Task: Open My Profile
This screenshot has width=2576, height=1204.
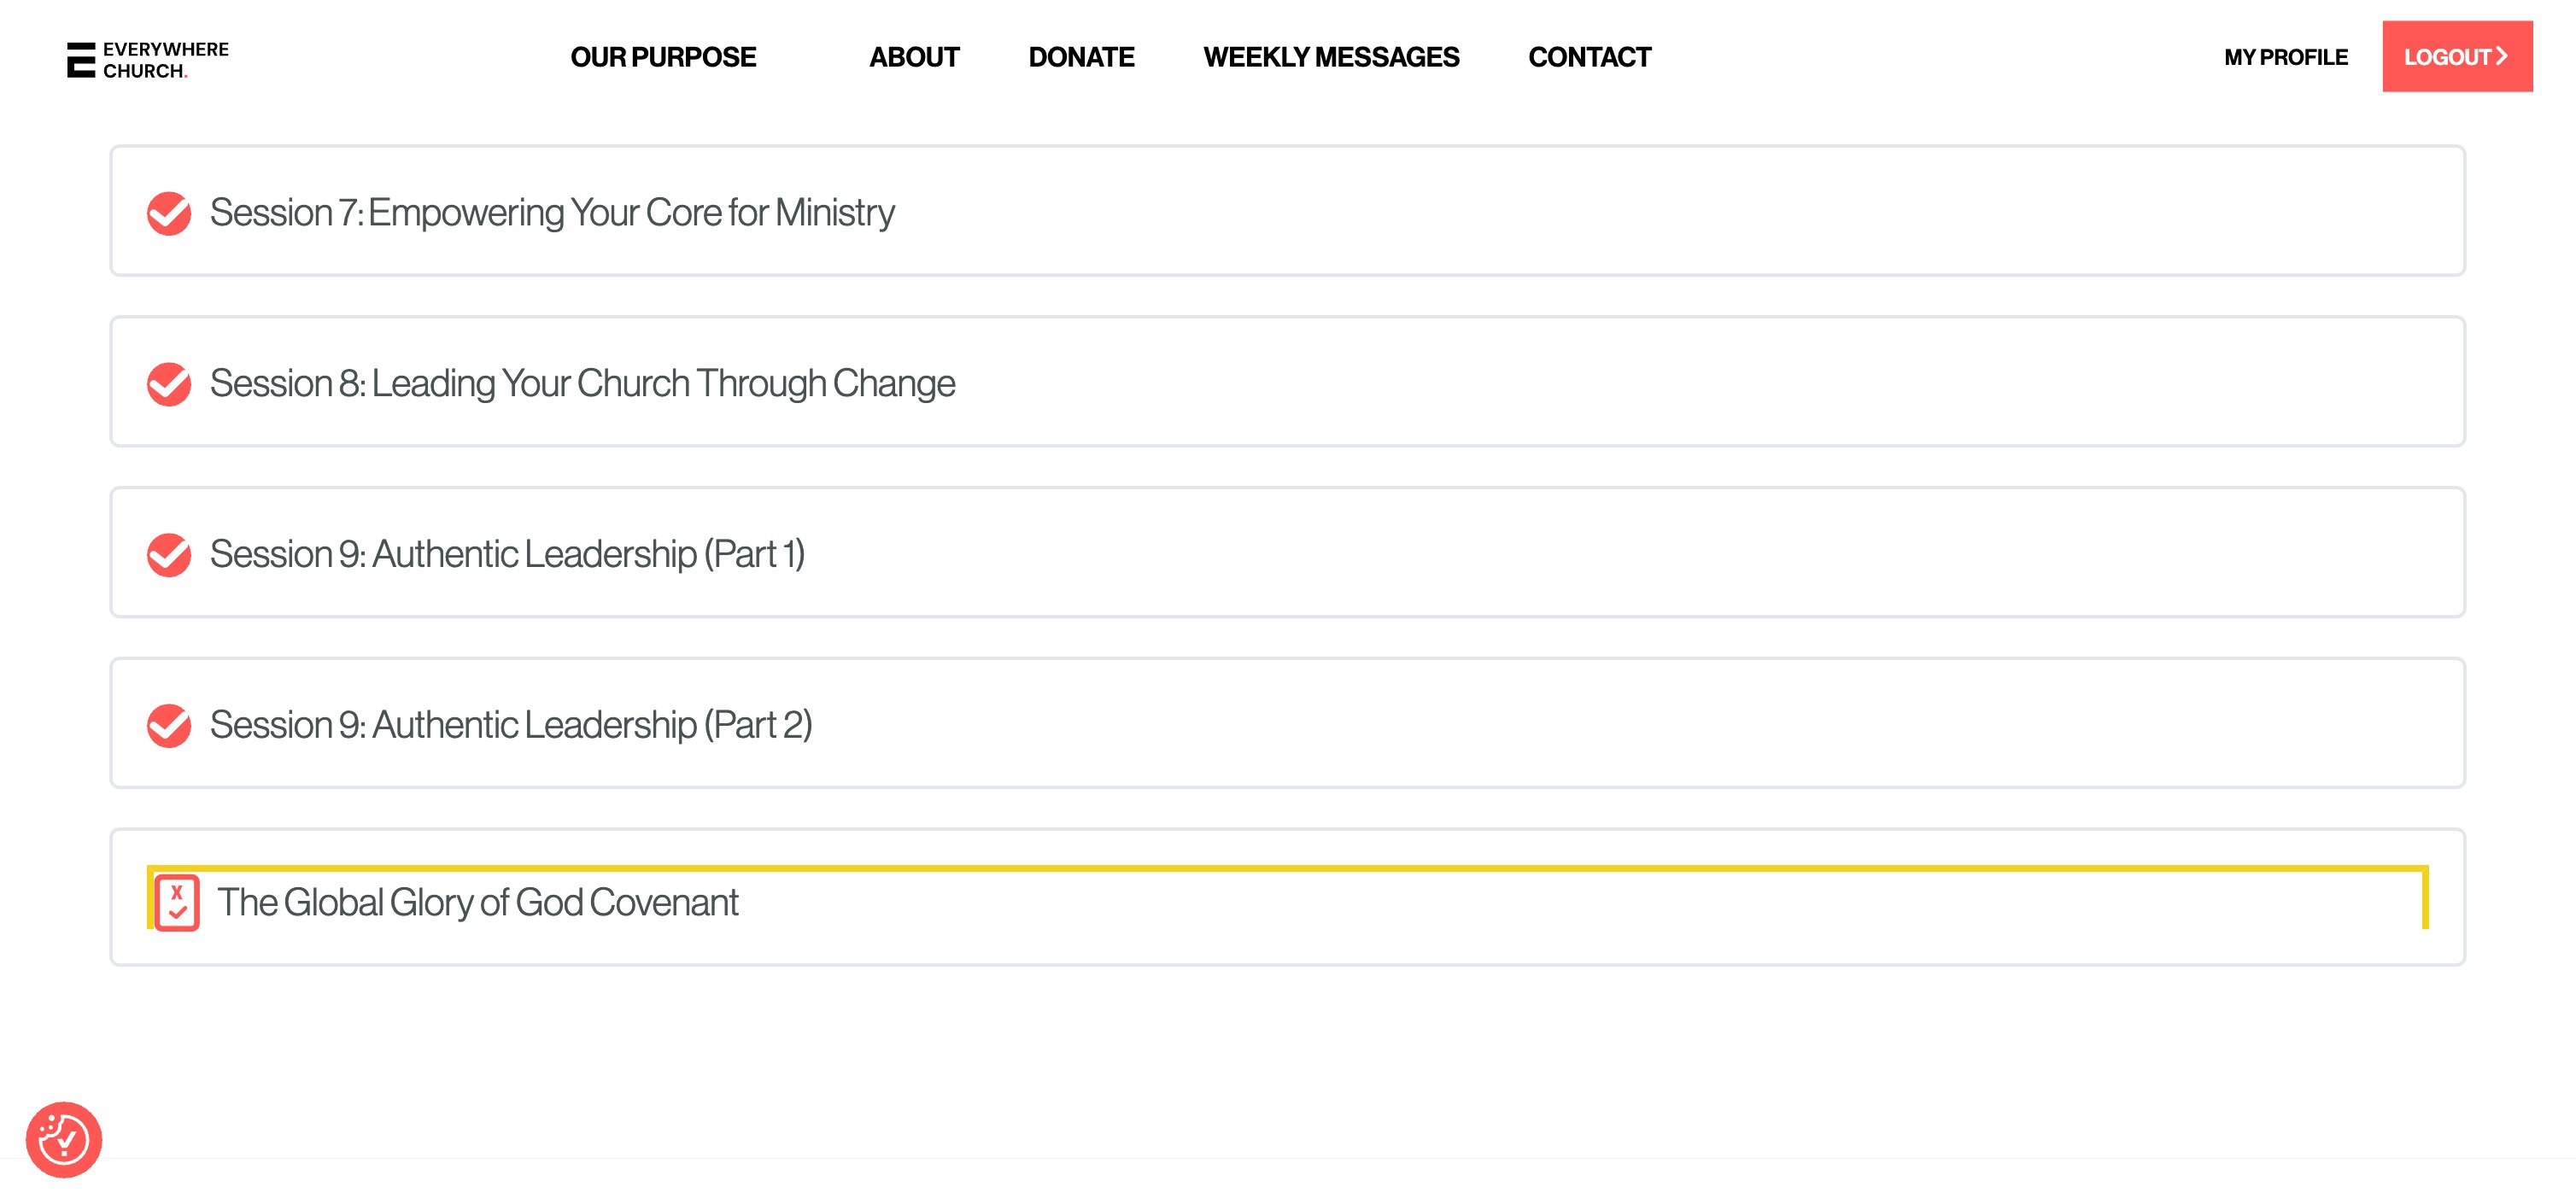Action: (x=2285, y=58)
